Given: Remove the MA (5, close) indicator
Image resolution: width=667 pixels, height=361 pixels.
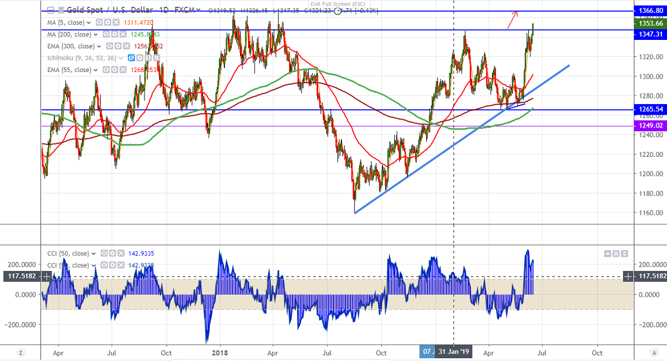Looking at the screenshot, I should click(115, 22).
